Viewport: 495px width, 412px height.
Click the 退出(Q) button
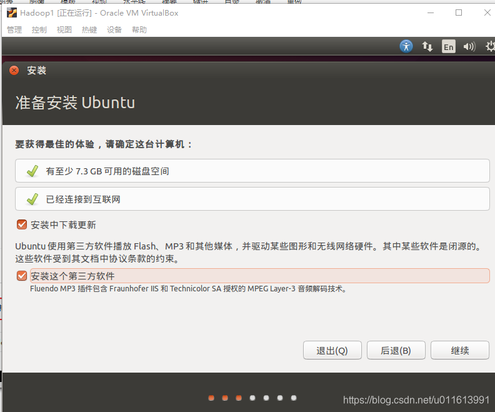coord(332,350)
